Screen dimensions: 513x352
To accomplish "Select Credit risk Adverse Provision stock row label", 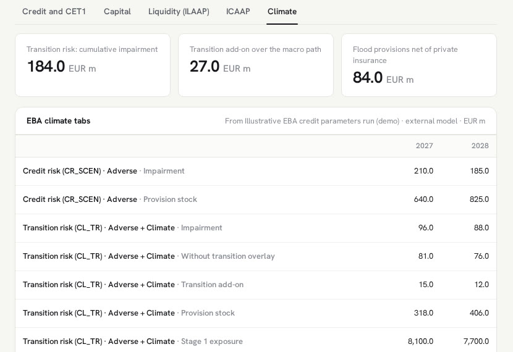I will (110, 199).
